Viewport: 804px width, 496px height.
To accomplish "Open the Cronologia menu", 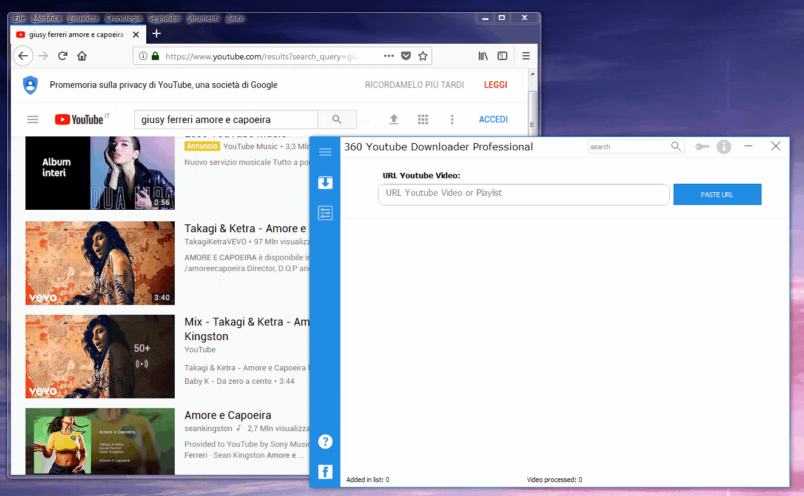I will (x=123, y=18).
